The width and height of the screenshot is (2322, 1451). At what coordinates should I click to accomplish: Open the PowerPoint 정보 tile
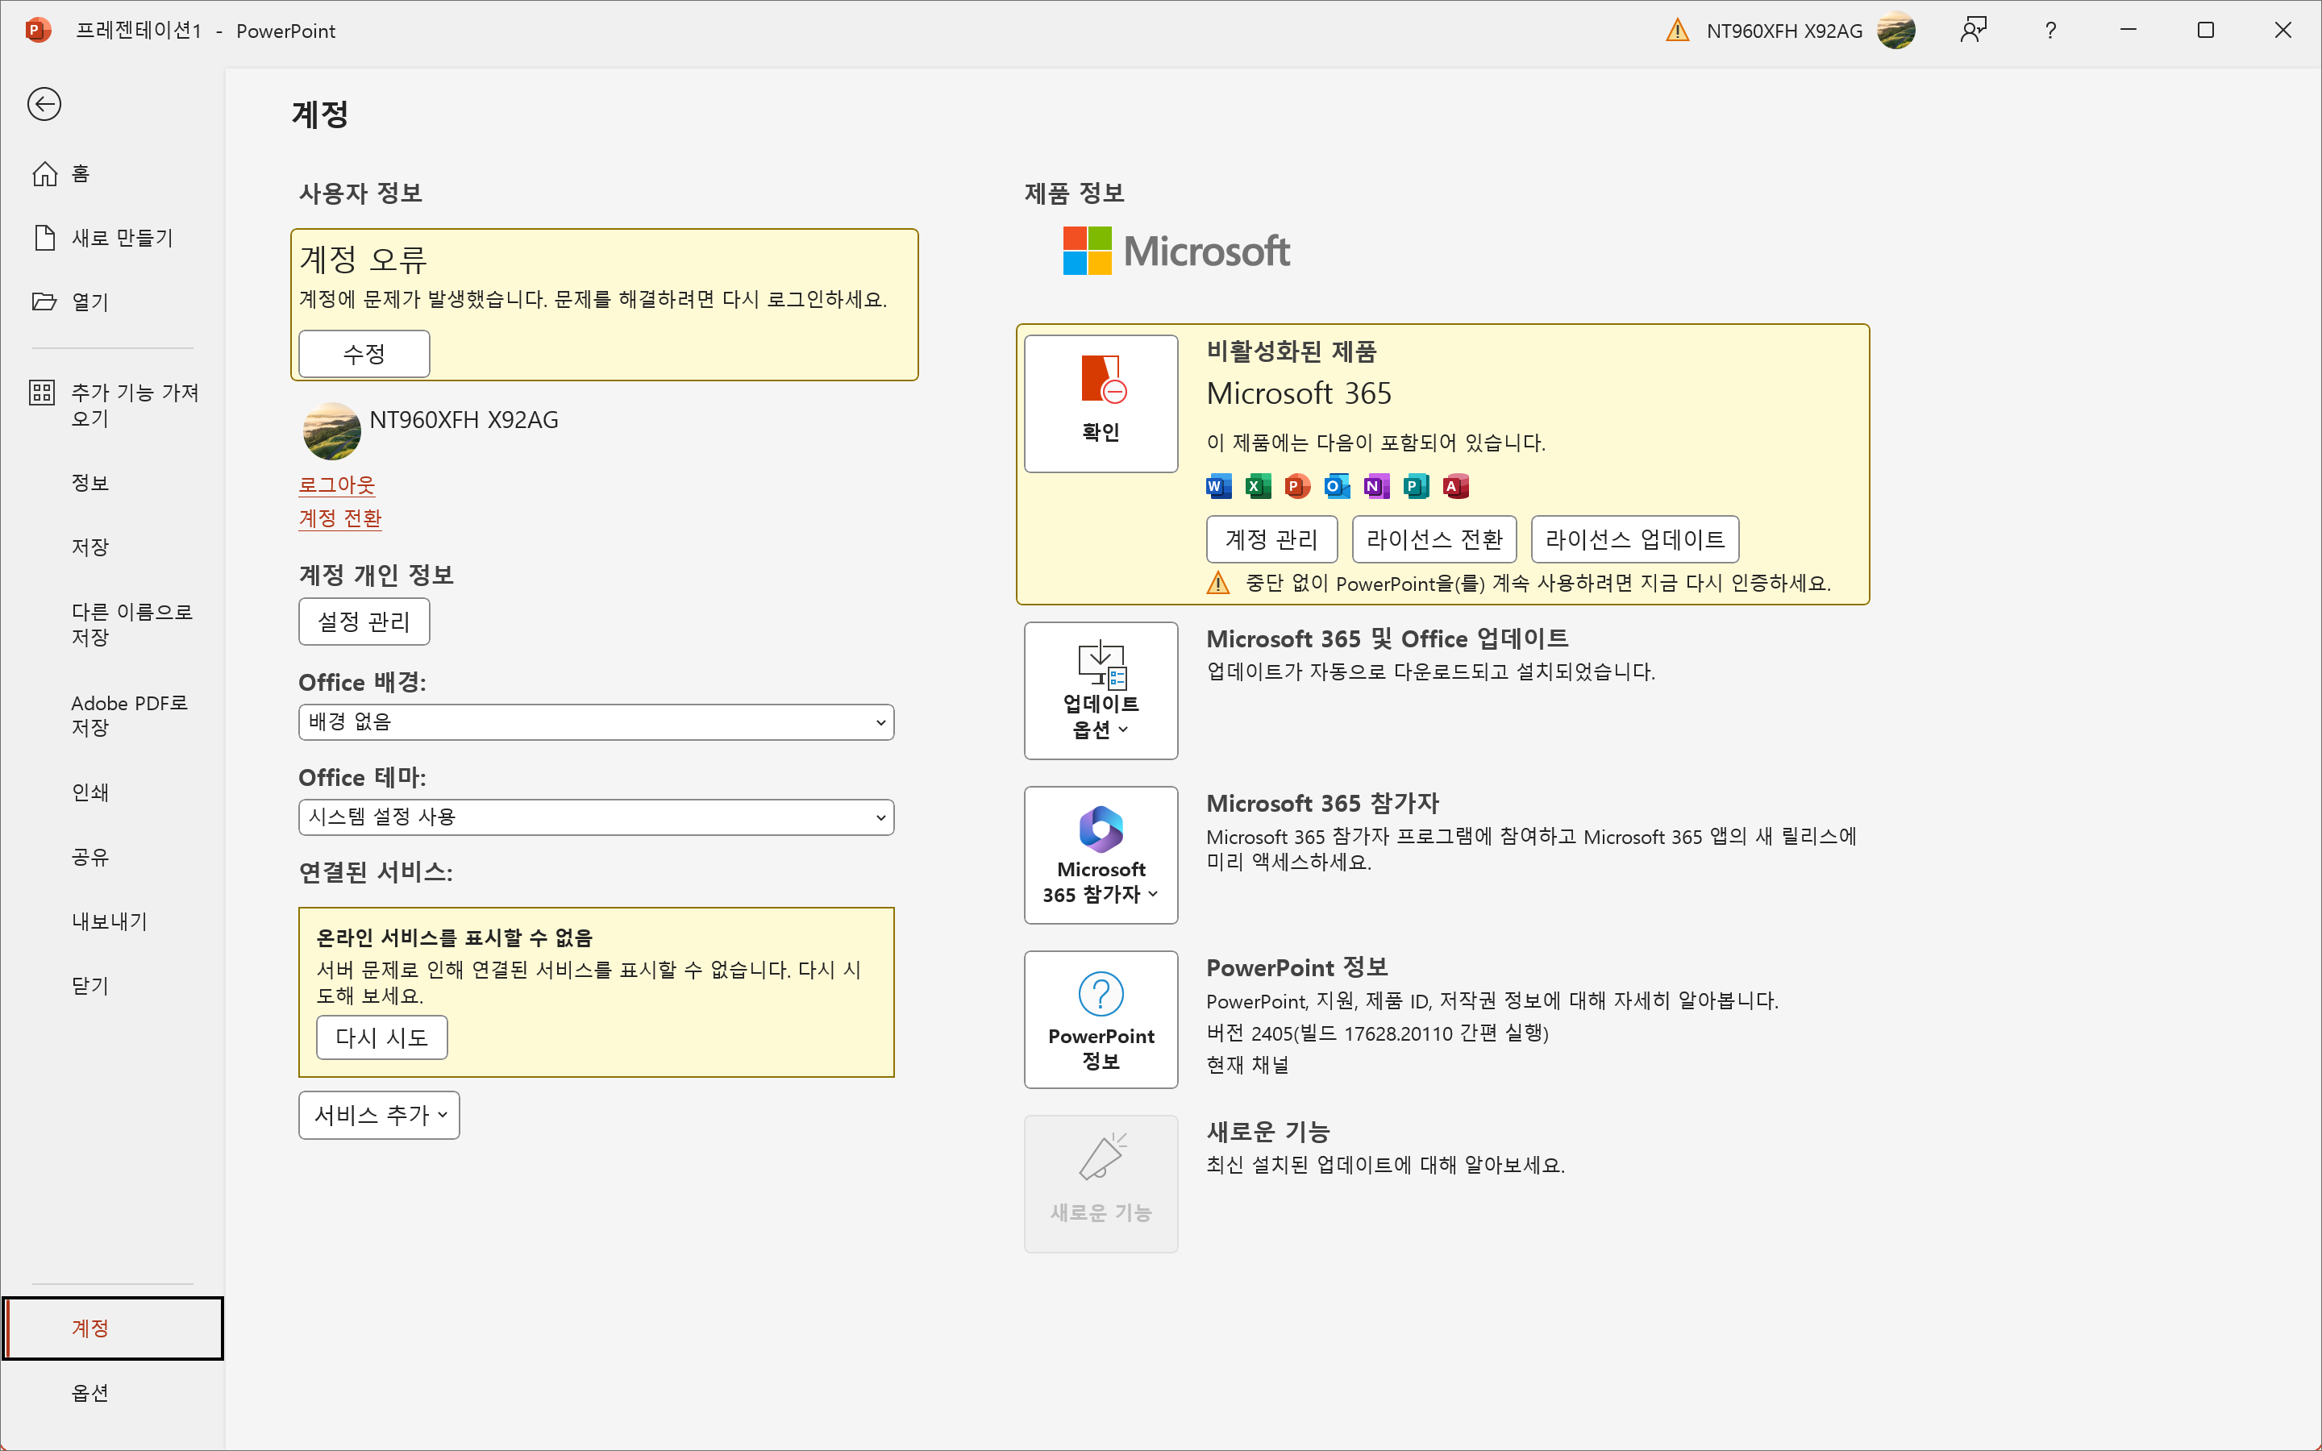1101,1019
